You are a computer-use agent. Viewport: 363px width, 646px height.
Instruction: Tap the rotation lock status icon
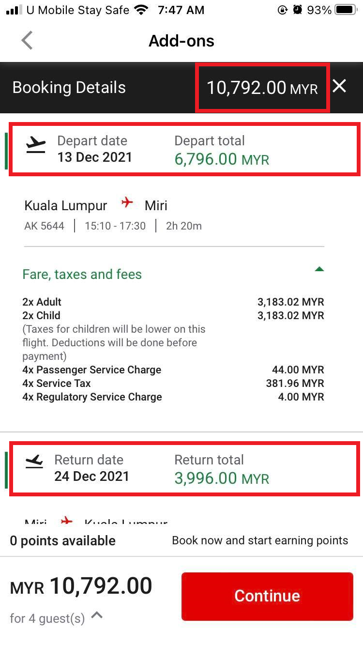point(283,10)
